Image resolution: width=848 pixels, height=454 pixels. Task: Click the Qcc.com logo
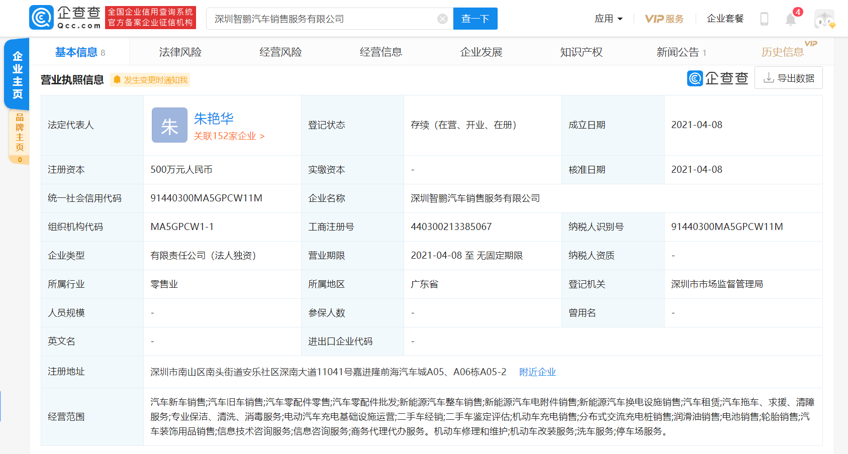pyautogui.click(x=65, y=18)
